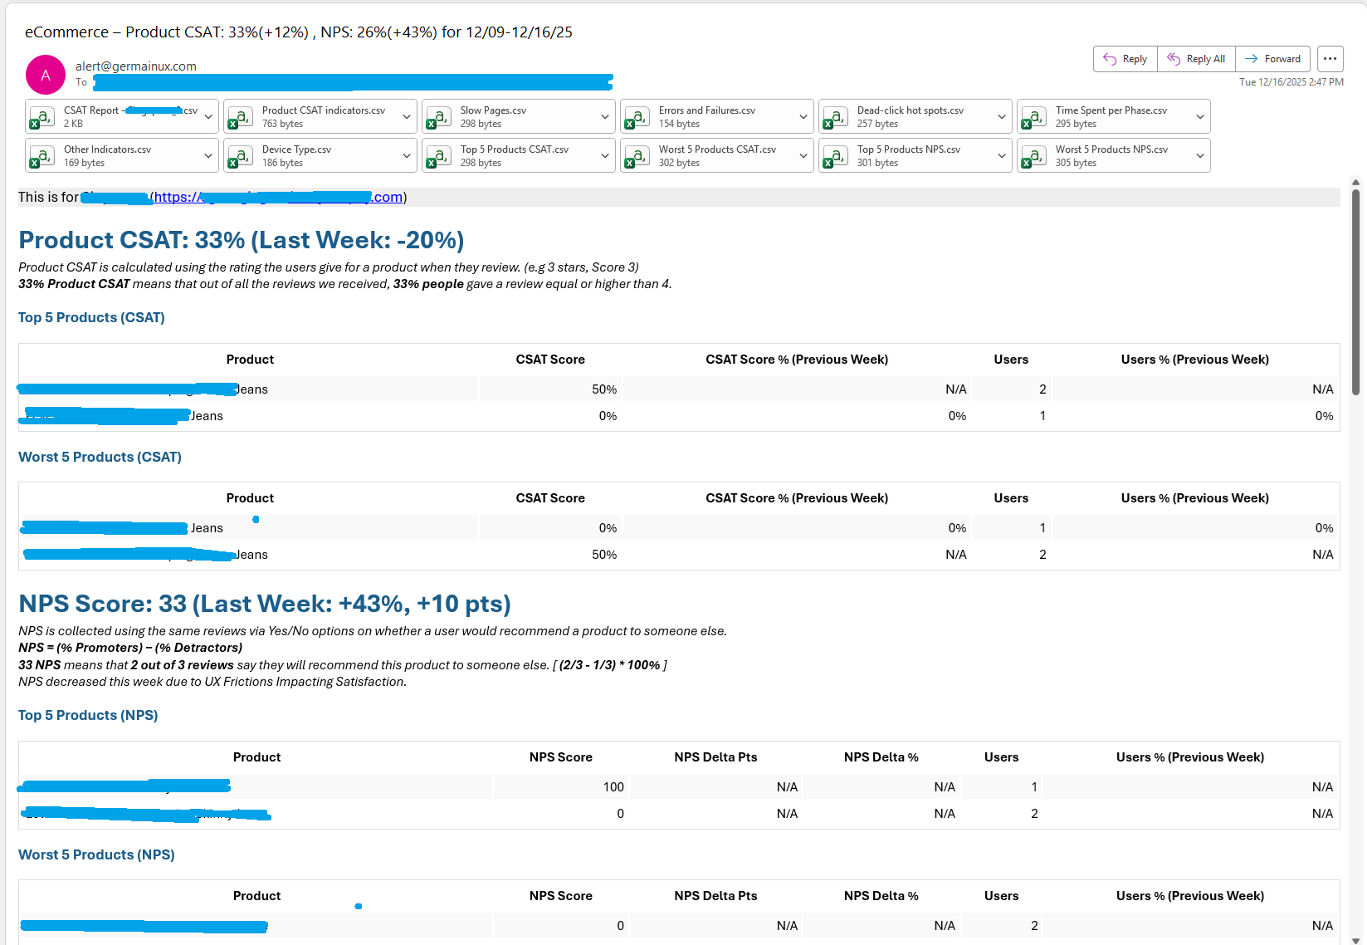Click the Reply arrow icon
The image size is (1367, 945).
1110,59
